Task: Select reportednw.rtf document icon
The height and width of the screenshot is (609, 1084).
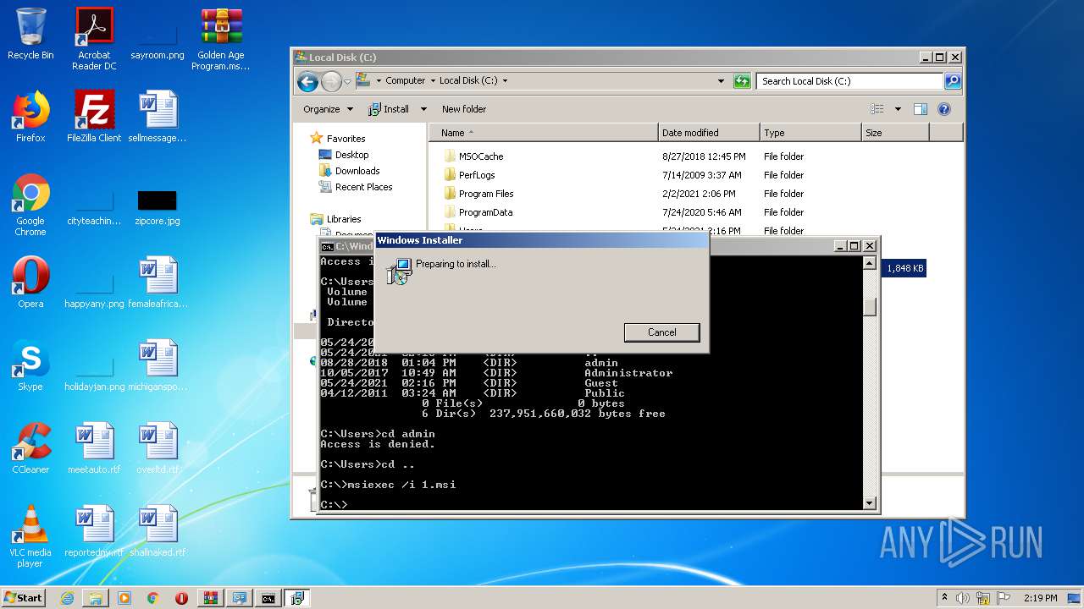Action: click(94, 531)
